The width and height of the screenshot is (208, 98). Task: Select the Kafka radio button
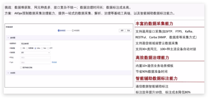[35, 48]
